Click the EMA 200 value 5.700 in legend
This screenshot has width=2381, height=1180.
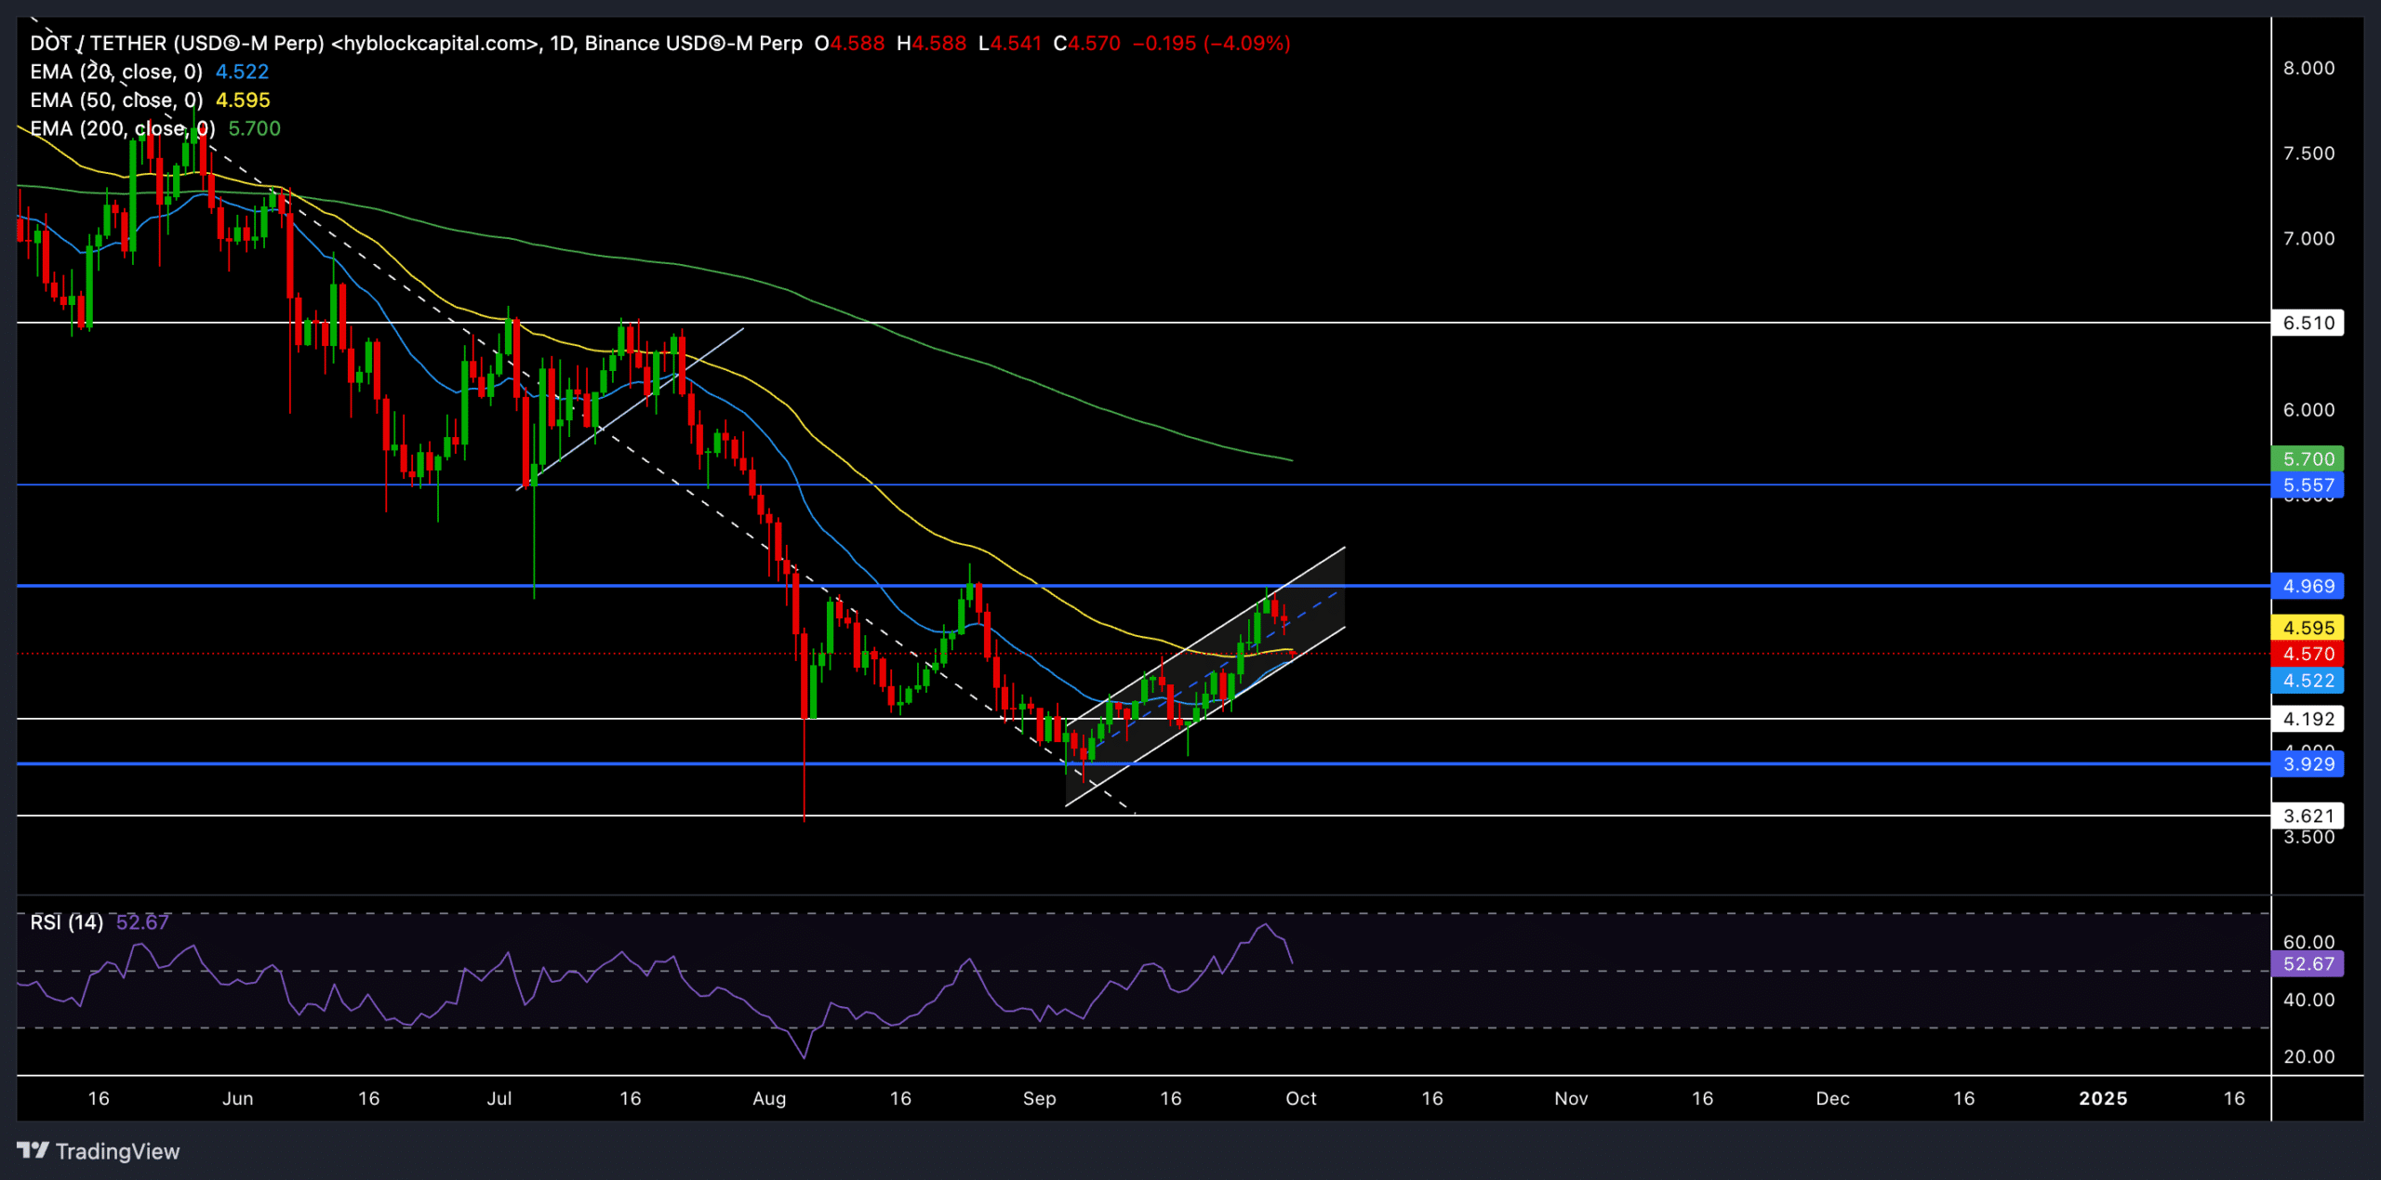pos(254,128)
